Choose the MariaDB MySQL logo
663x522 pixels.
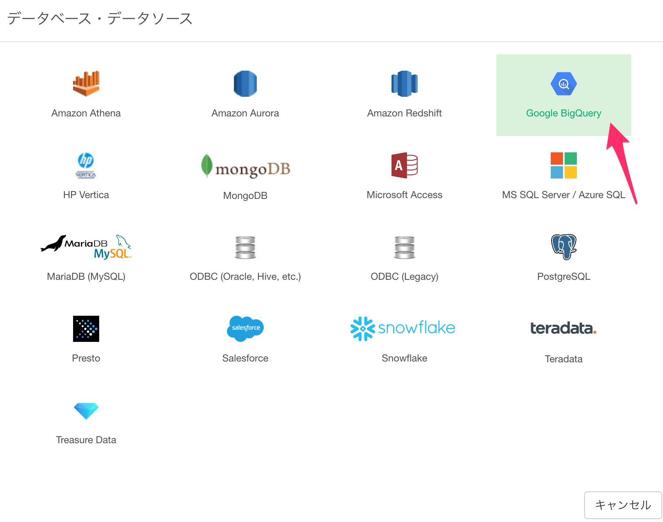click(x=86, y=247)
